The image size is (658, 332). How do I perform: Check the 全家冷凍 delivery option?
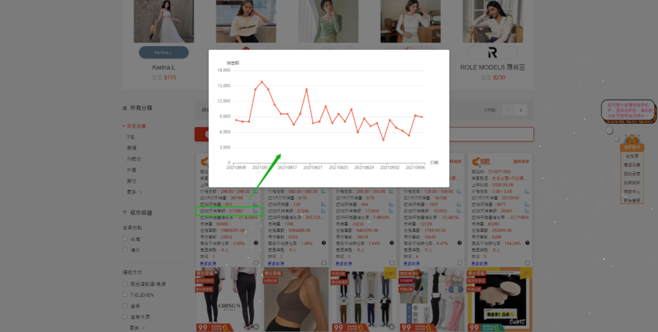pyautogui.click(x=124, y=317)
